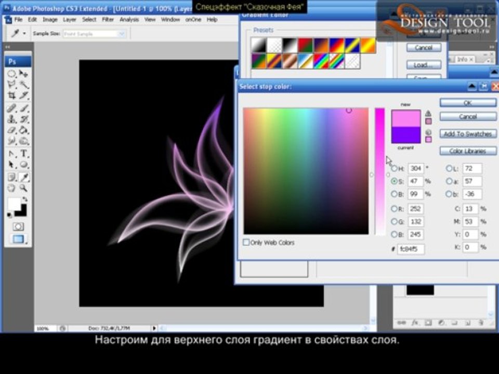
Task: Select the Smudge tool
Action: coord(12,141)
